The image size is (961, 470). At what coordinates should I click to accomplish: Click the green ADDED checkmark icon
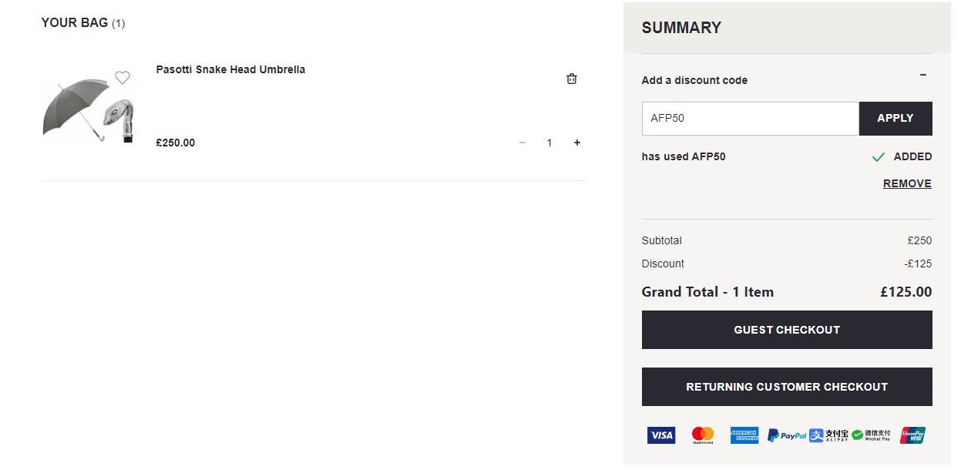point(878,157)
